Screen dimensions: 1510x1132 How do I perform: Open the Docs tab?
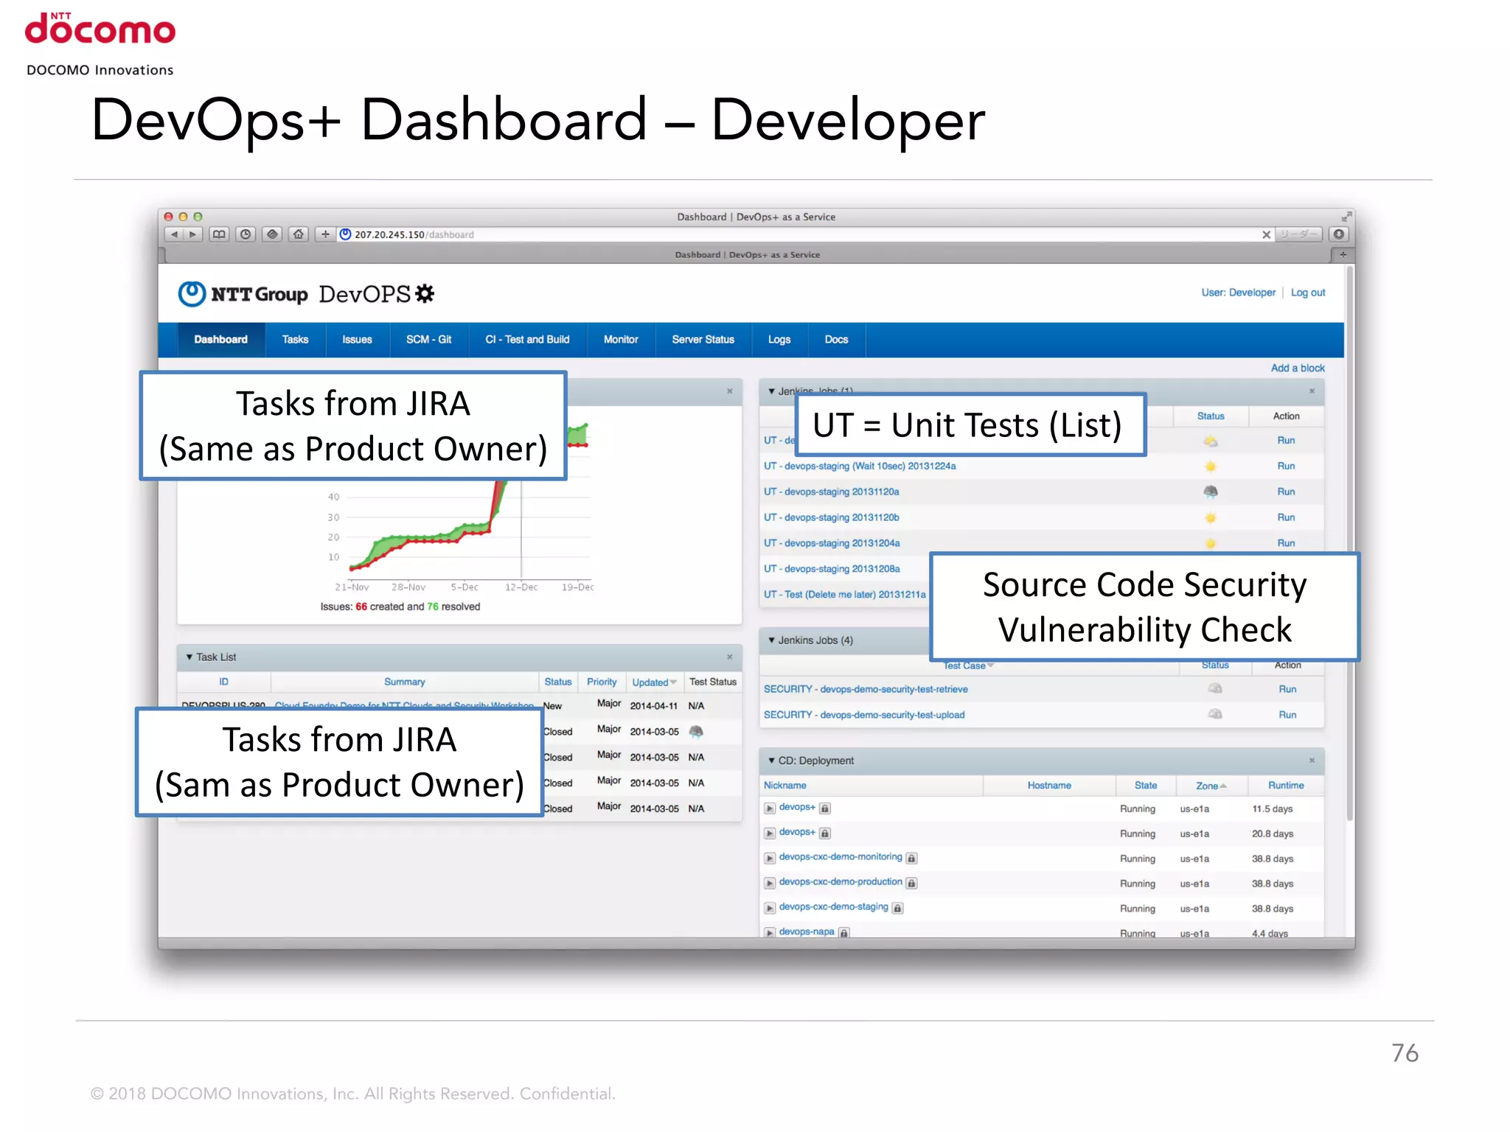coord(836,339)
